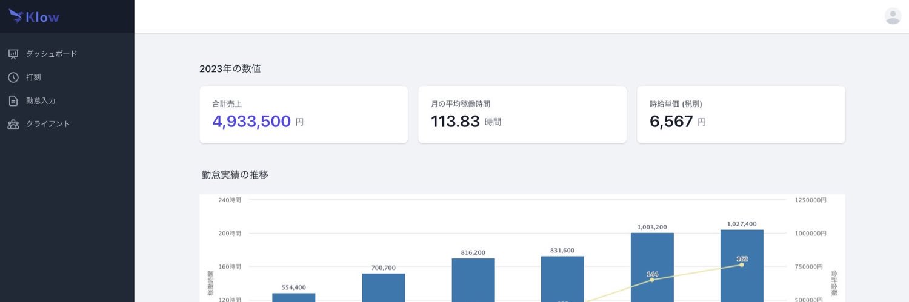
Task: Click the bar labeled 1,003,200
Action: [652, 268]
